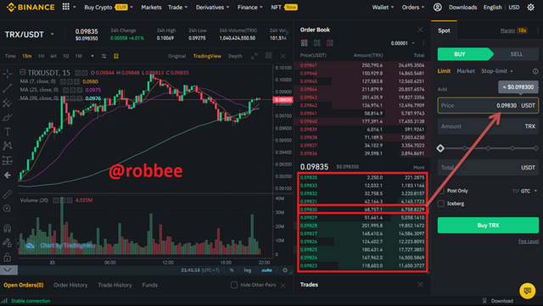Screen dimensions: 543x306
Task: Open chart indicator settings sliders icon
Action: click(104, 56)
